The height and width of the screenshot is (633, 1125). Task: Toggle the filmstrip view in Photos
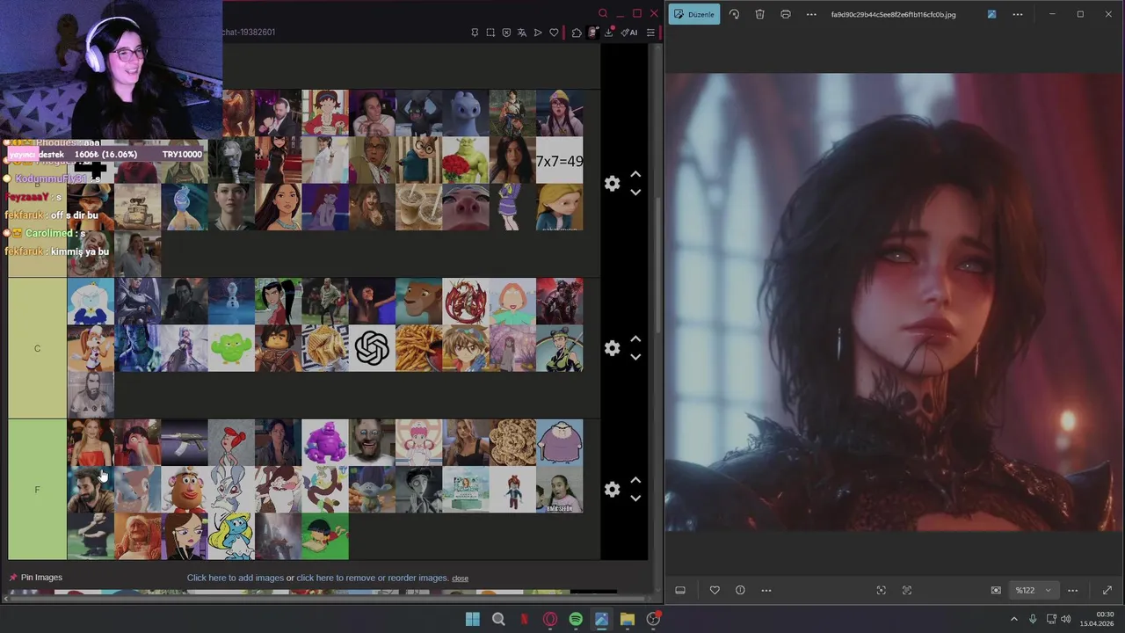(x=680, y=590)
